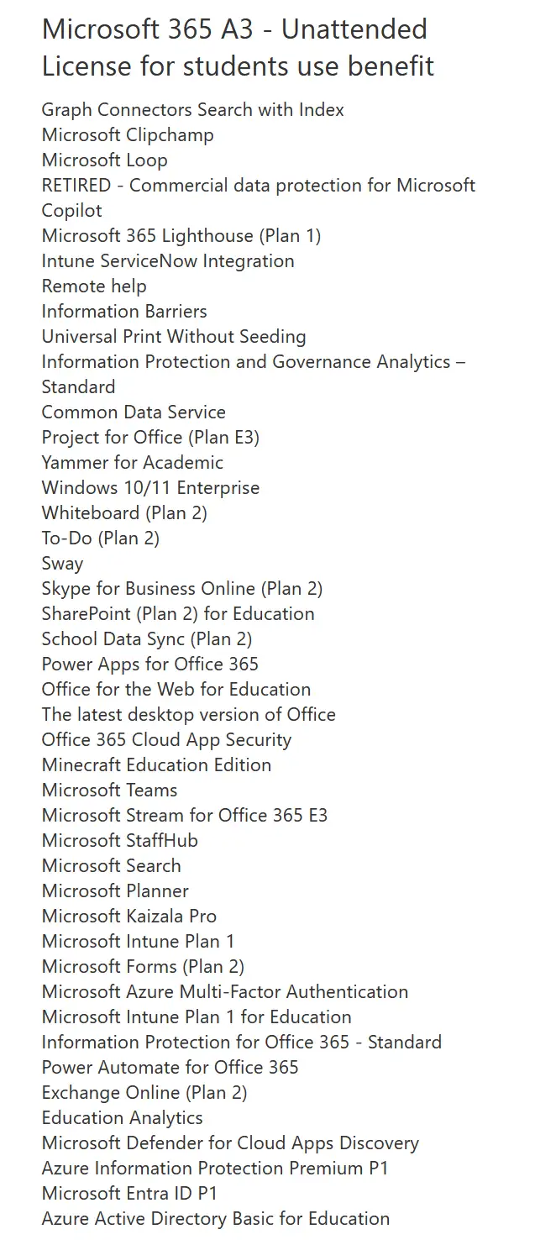Click the Sway entry

click(x=62, y=564)
